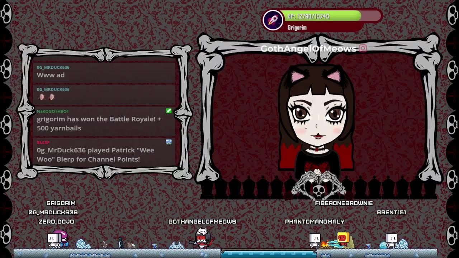
Task: Click the white box character under BRENT151
Action: point(392,240)
